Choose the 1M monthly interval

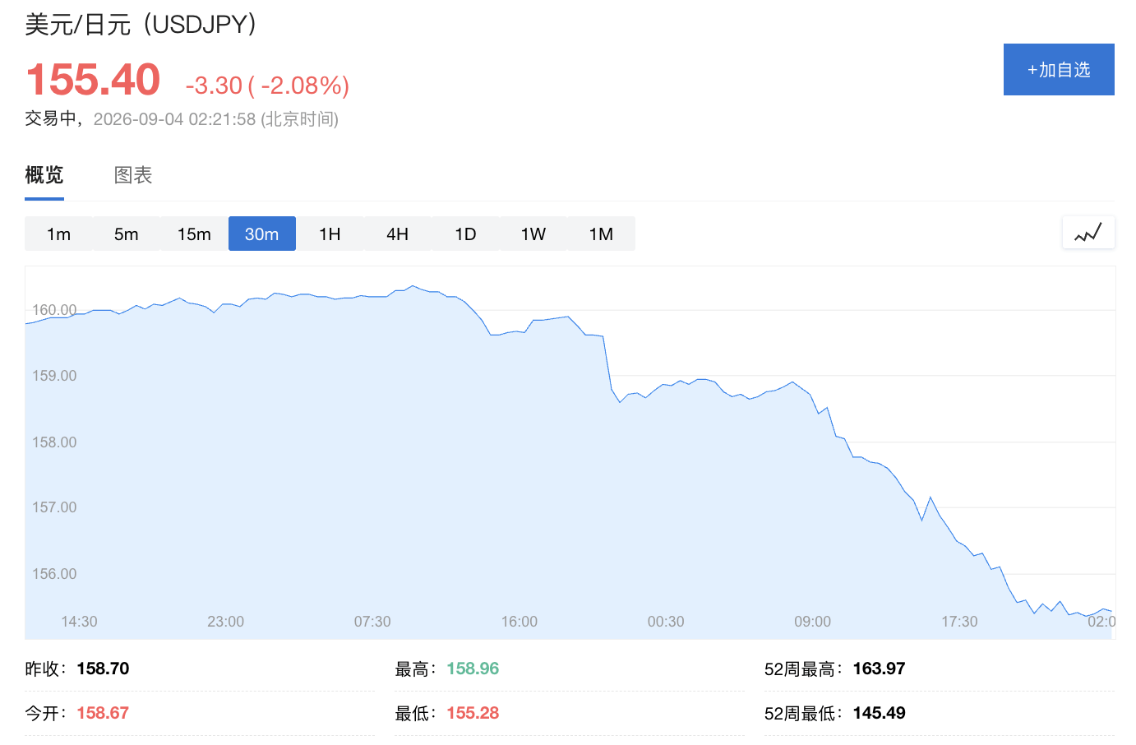[601, 234]
